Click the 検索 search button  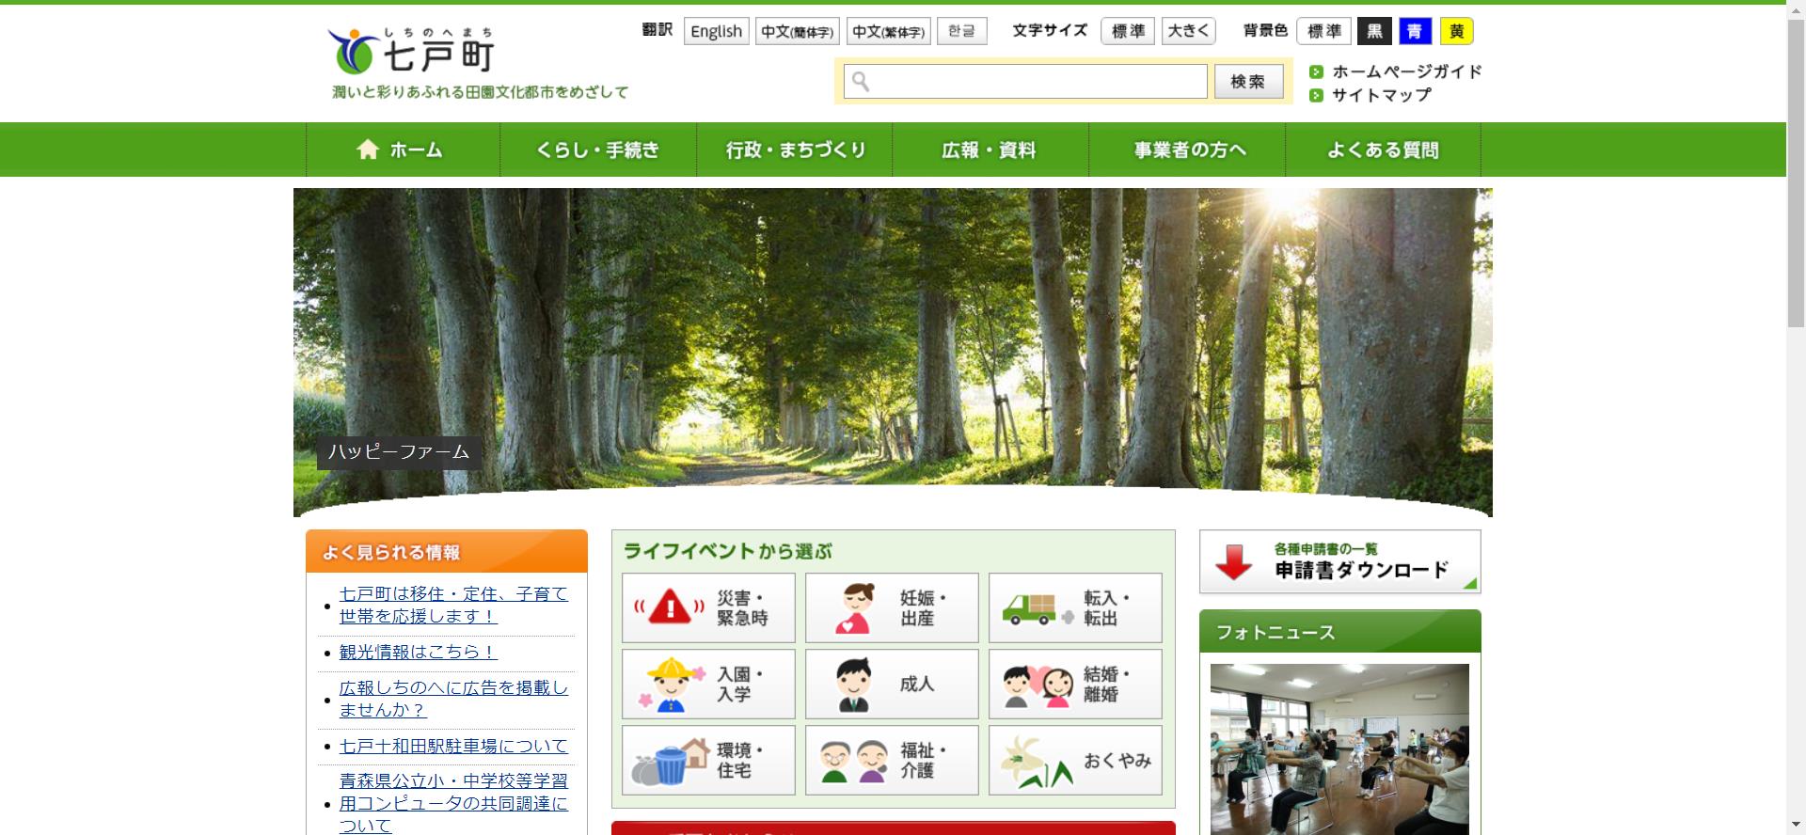click(1249, 82)
